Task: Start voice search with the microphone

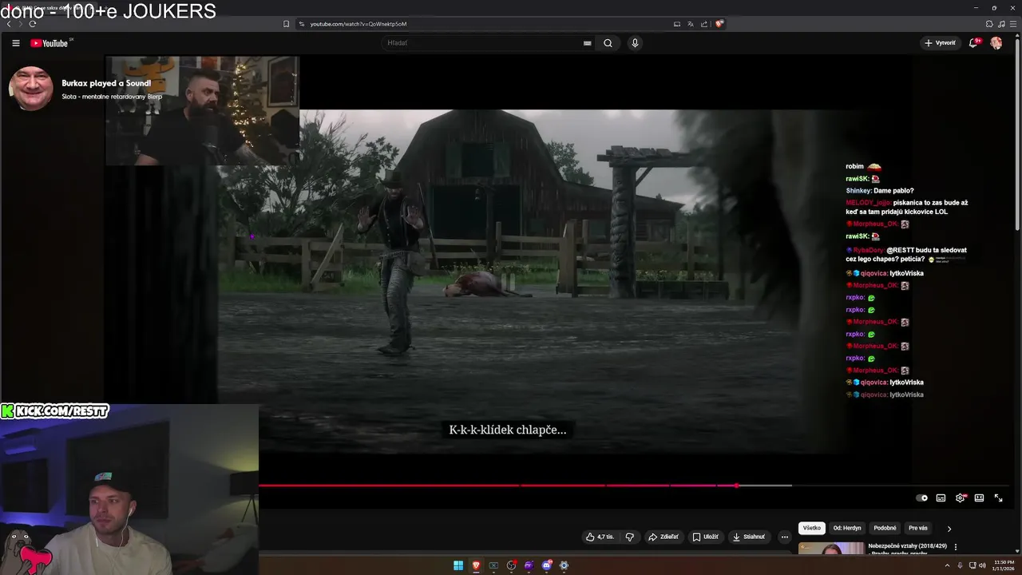Action: coord(635,43)
